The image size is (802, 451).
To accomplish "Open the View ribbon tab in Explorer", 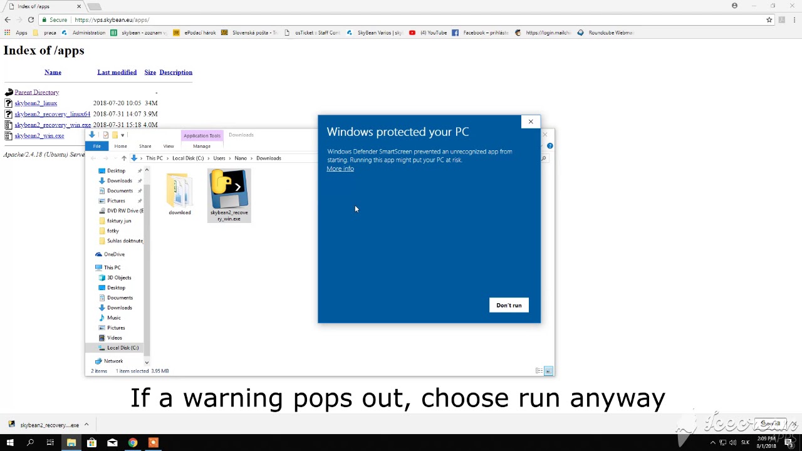I will click(x=169, y=146).
